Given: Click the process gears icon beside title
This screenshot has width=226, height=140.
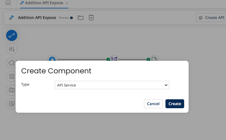Looking at the screenshot, I should click(x=11, y=18).
